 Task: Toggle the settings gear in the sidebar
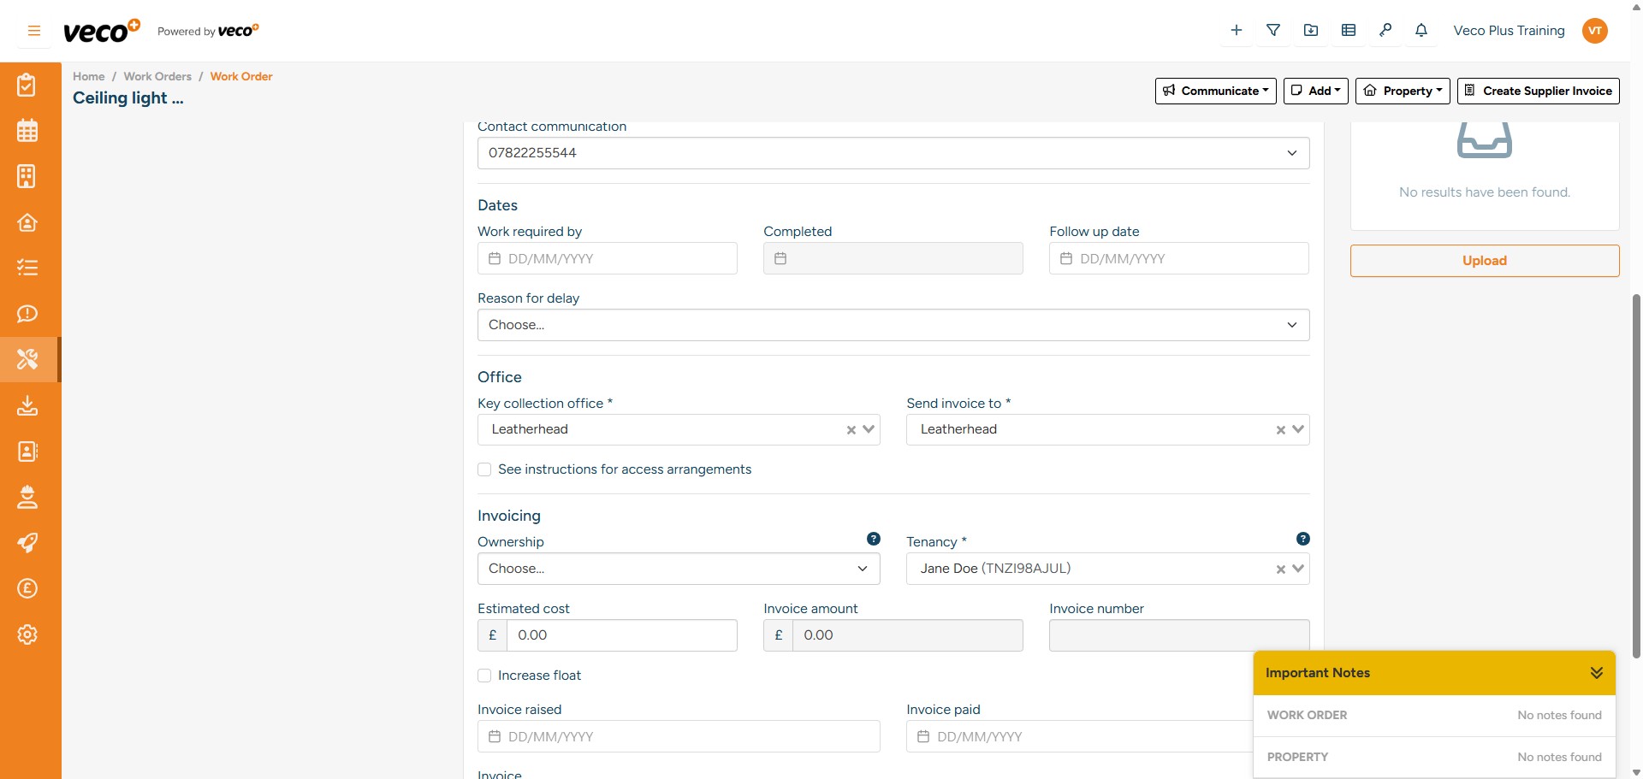click(x=27, y=634)
